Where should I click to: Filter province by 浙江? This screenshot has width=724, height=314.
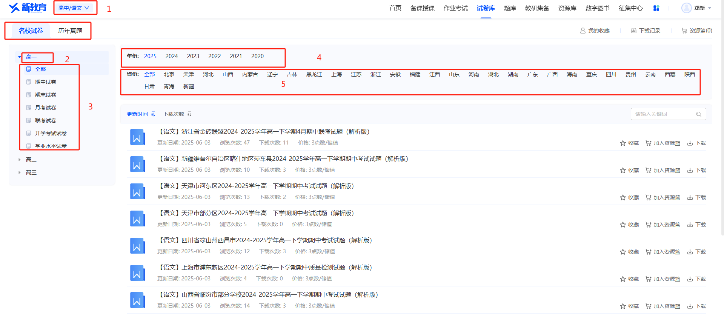[x=376, y=74]
